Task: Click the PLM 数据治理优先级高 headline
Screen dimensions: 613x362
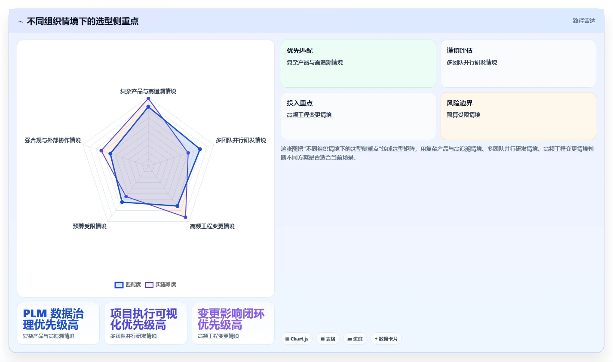Action: click(x=53, y=319)
